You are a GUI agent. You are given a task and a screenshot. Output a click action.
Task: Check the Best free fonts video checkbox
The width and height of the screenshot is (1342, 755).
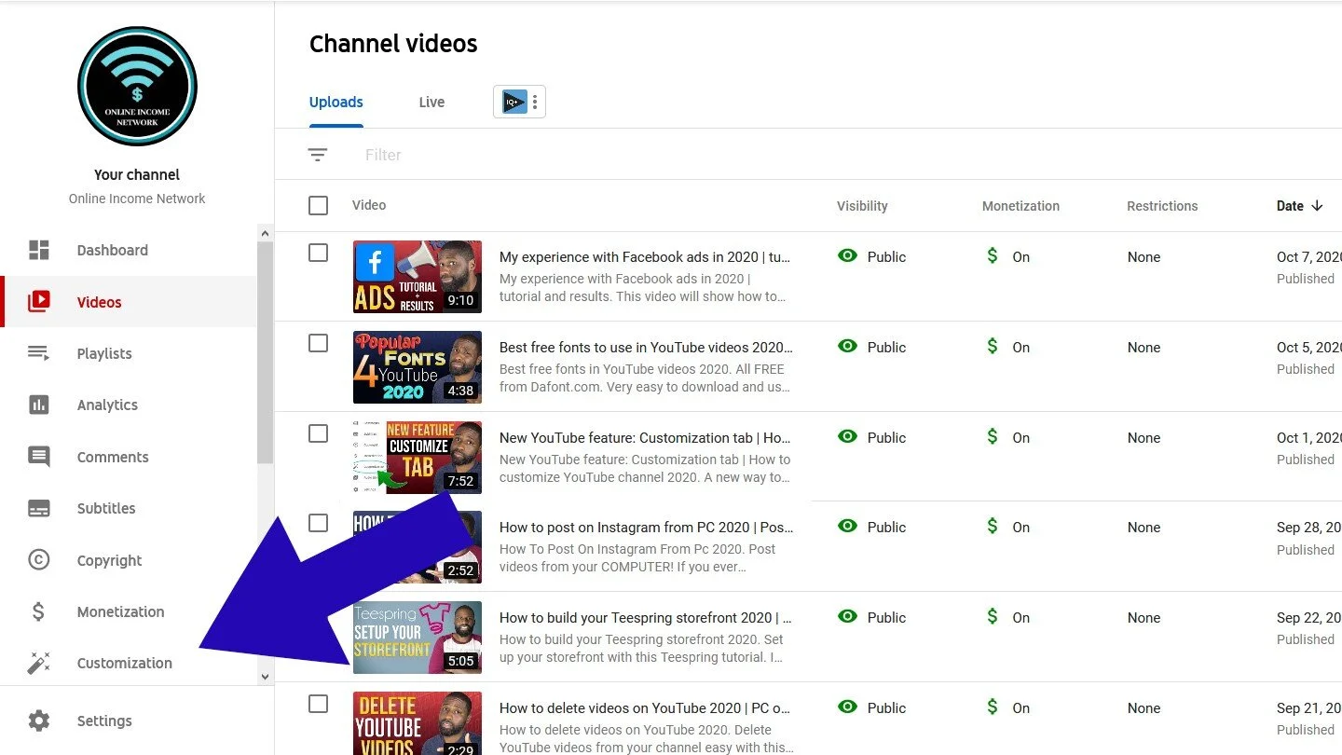coord(318,343)
